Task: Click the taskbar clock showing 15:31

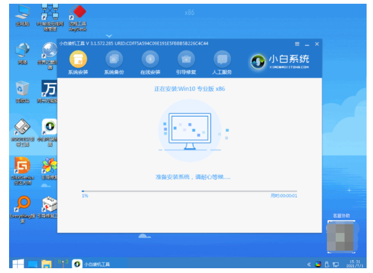Action: coord(355,264)
